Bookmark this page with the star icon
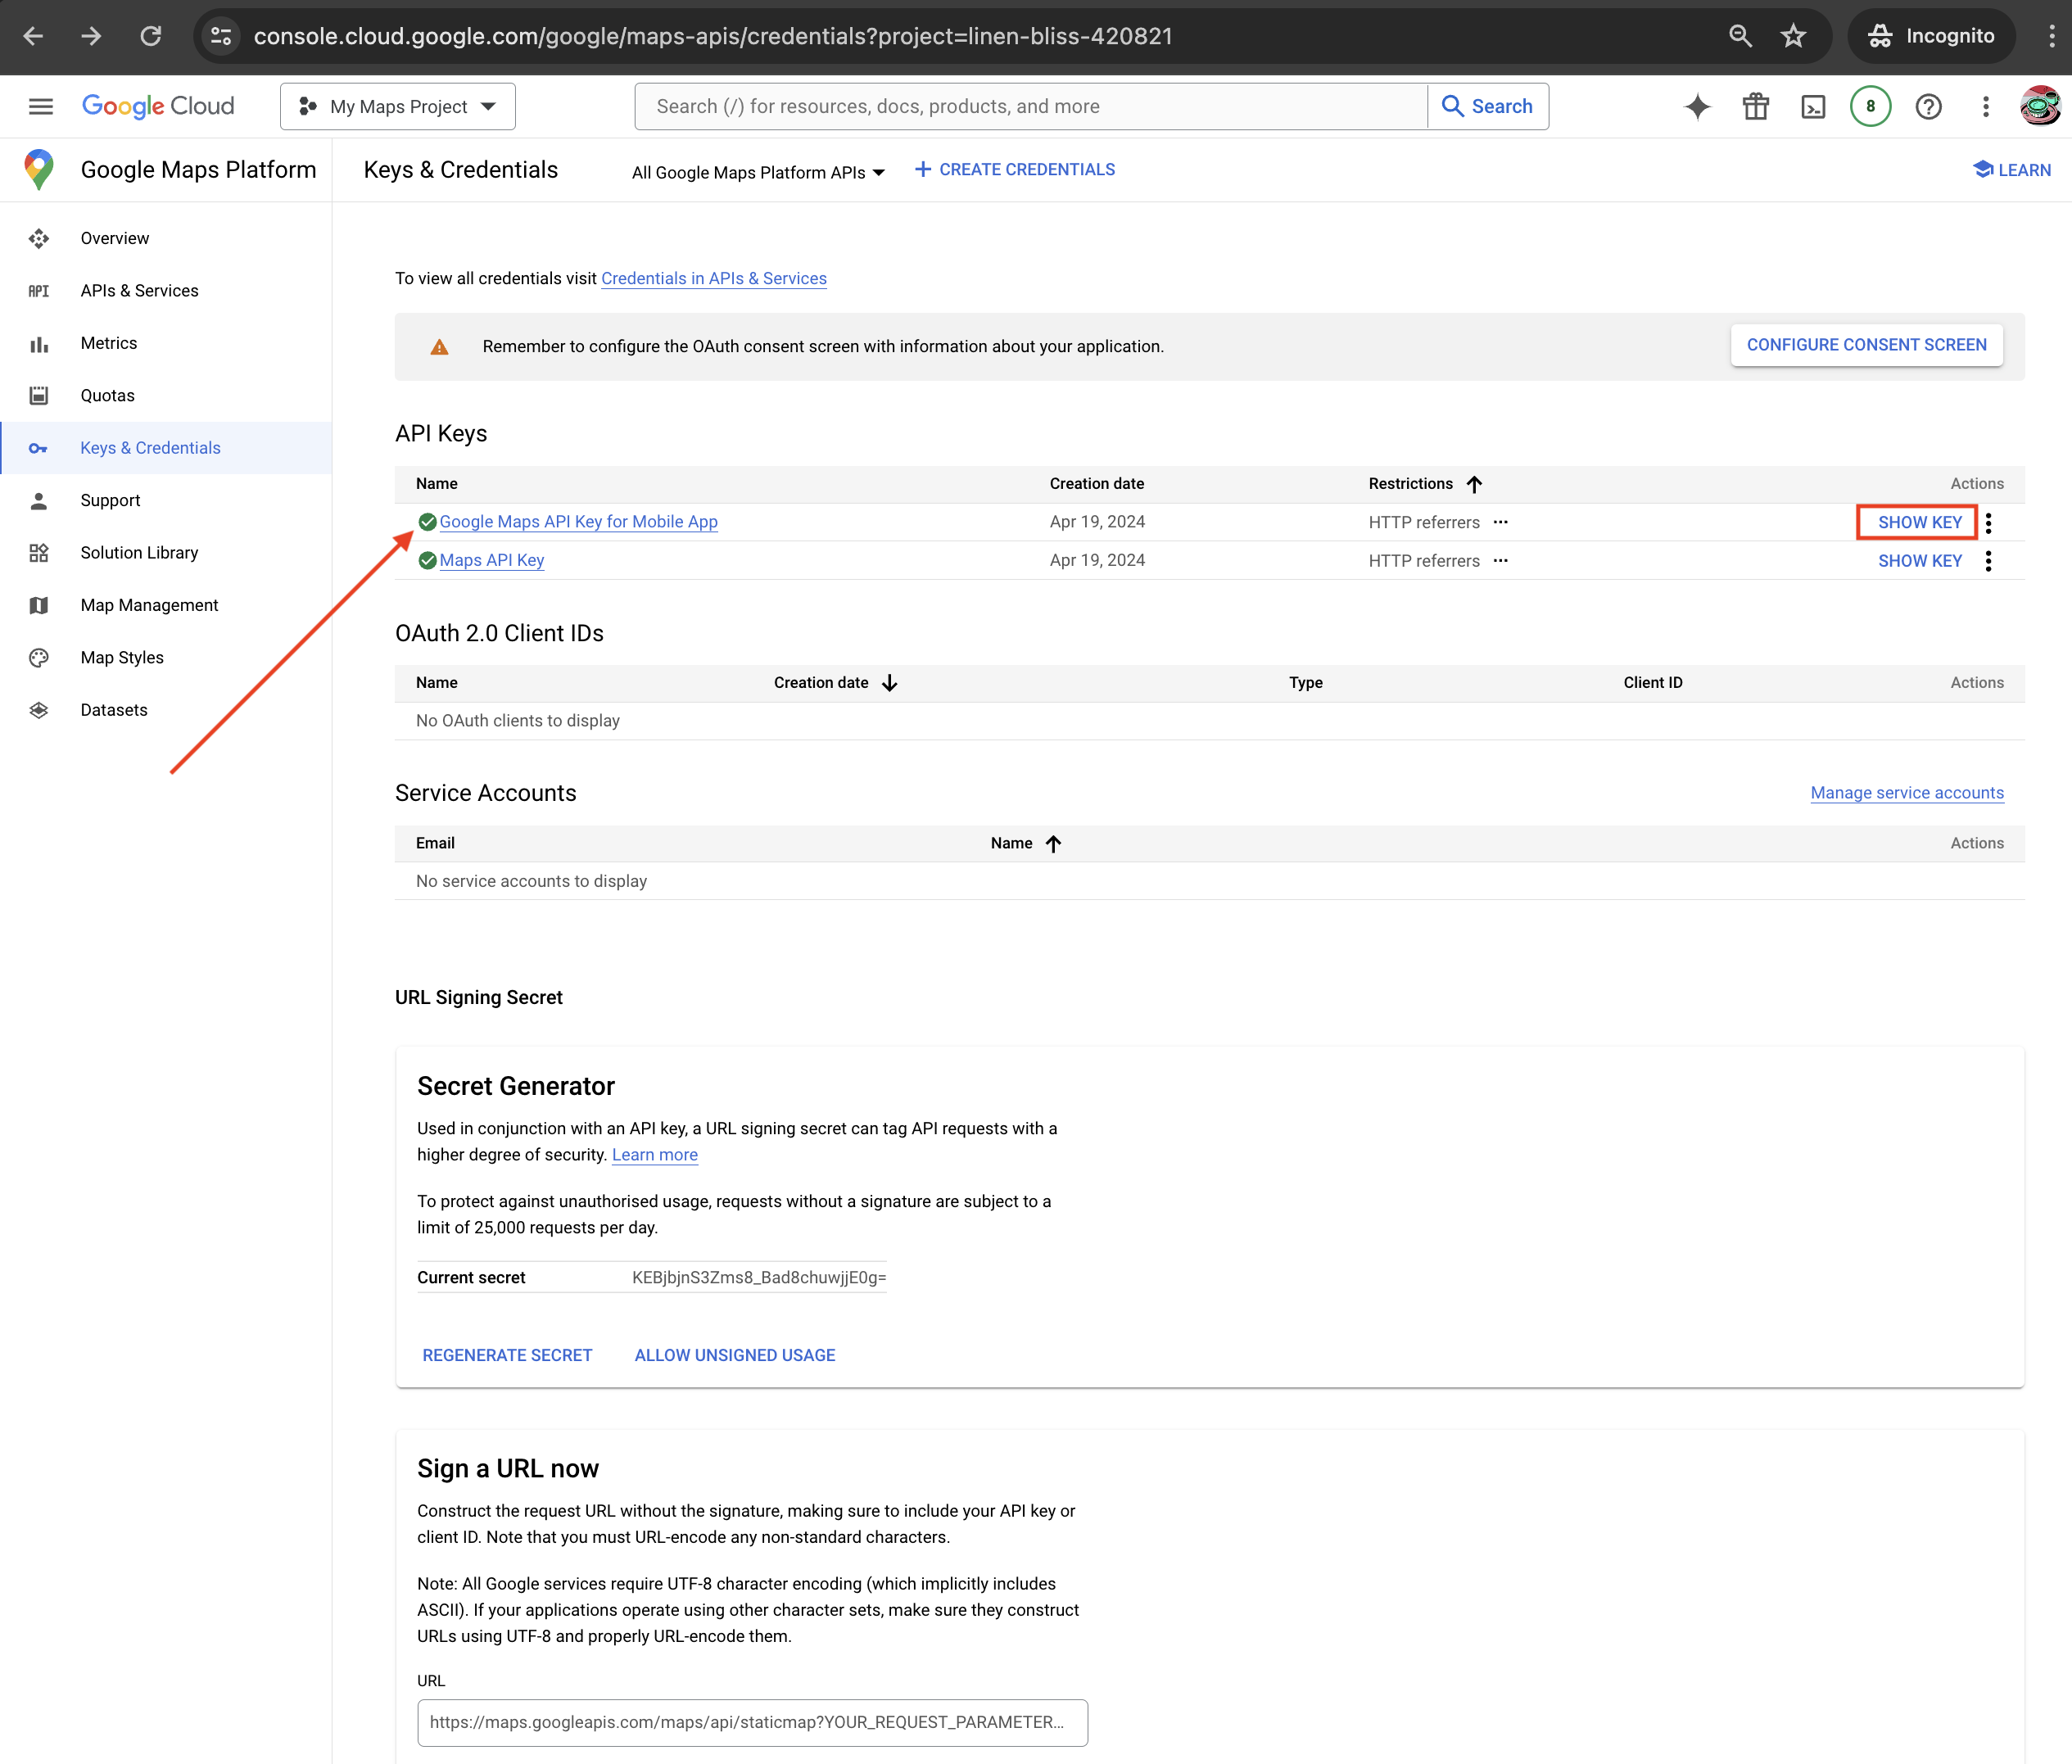 tap(1792, 36)
